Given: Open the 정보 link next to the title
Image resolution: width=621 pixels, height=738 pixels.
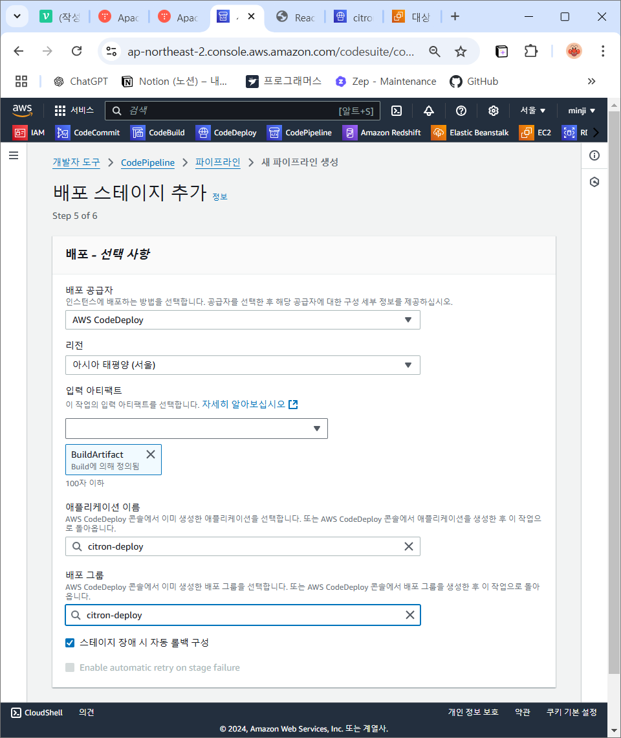Looking at the screenshot, I should 220,197.
